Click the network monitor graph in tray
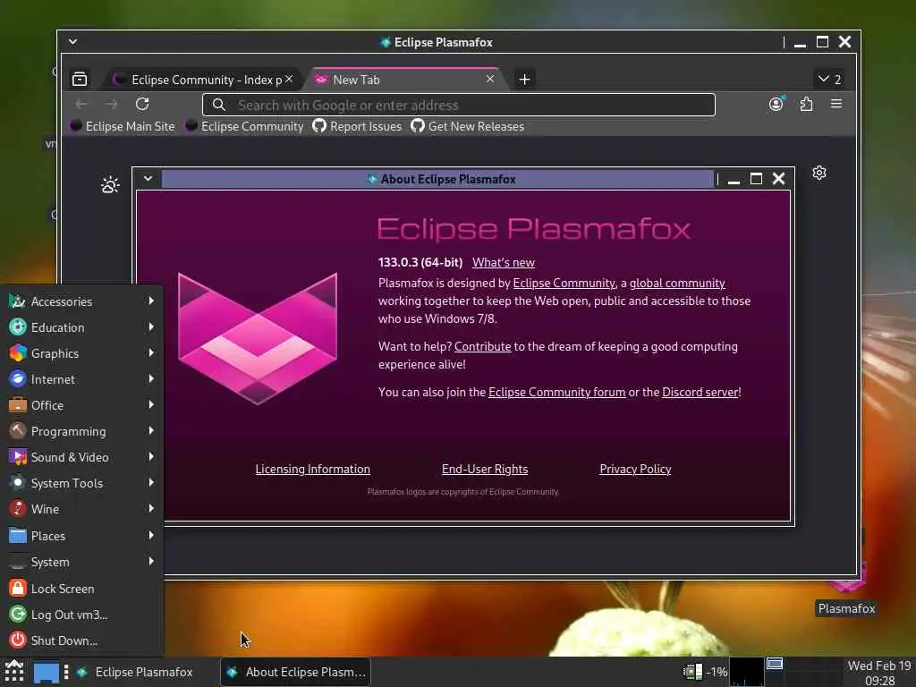Viewport: 916px width, 687px height. coord(747,672)
